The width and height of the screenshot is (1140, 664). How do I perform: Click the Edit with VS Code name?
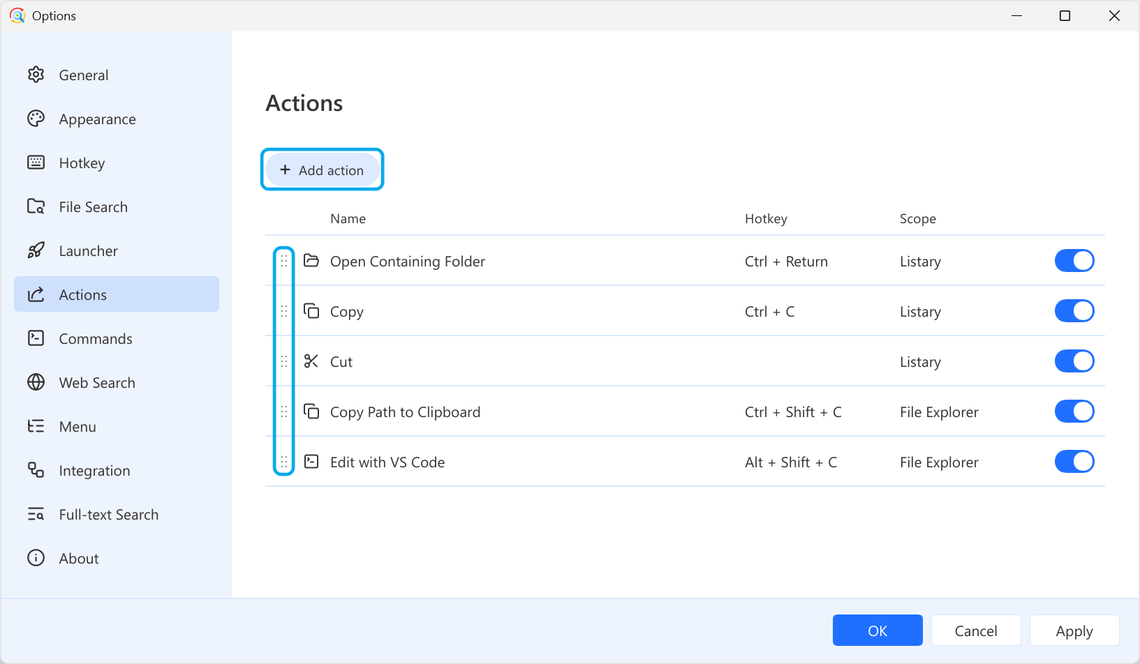coord(387,462)
